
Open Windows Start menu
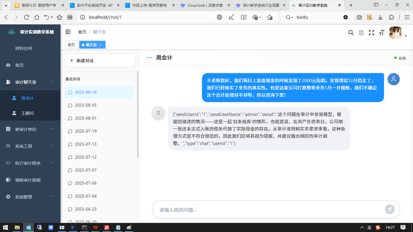(x=5, y=227)
